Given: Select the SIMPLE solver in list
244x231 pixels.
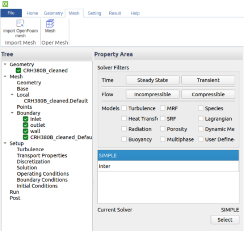Looking at the screenshot, I should [168, 155].
